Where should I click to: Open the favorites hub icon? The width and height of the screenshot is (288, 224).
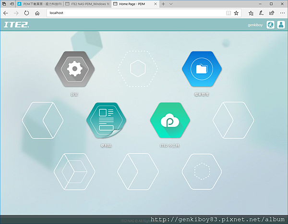[251, 13]
